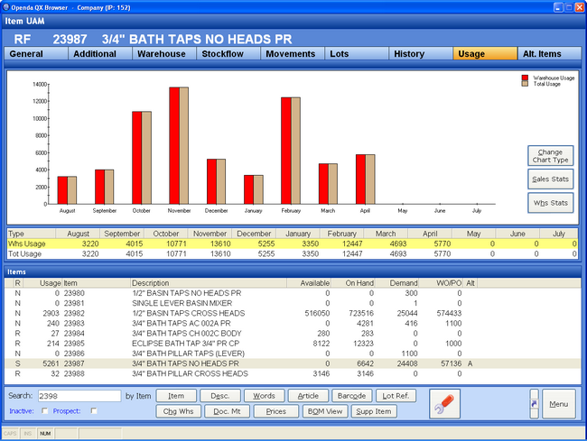The height and width of the screenshot is (441, 587).
Task: Open BOM View
Action: (325, 411)
